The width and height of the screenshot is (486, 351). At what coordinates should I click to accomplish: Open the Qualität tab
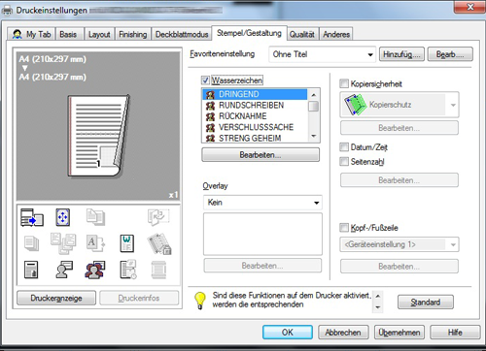click(x=302, y=34)
